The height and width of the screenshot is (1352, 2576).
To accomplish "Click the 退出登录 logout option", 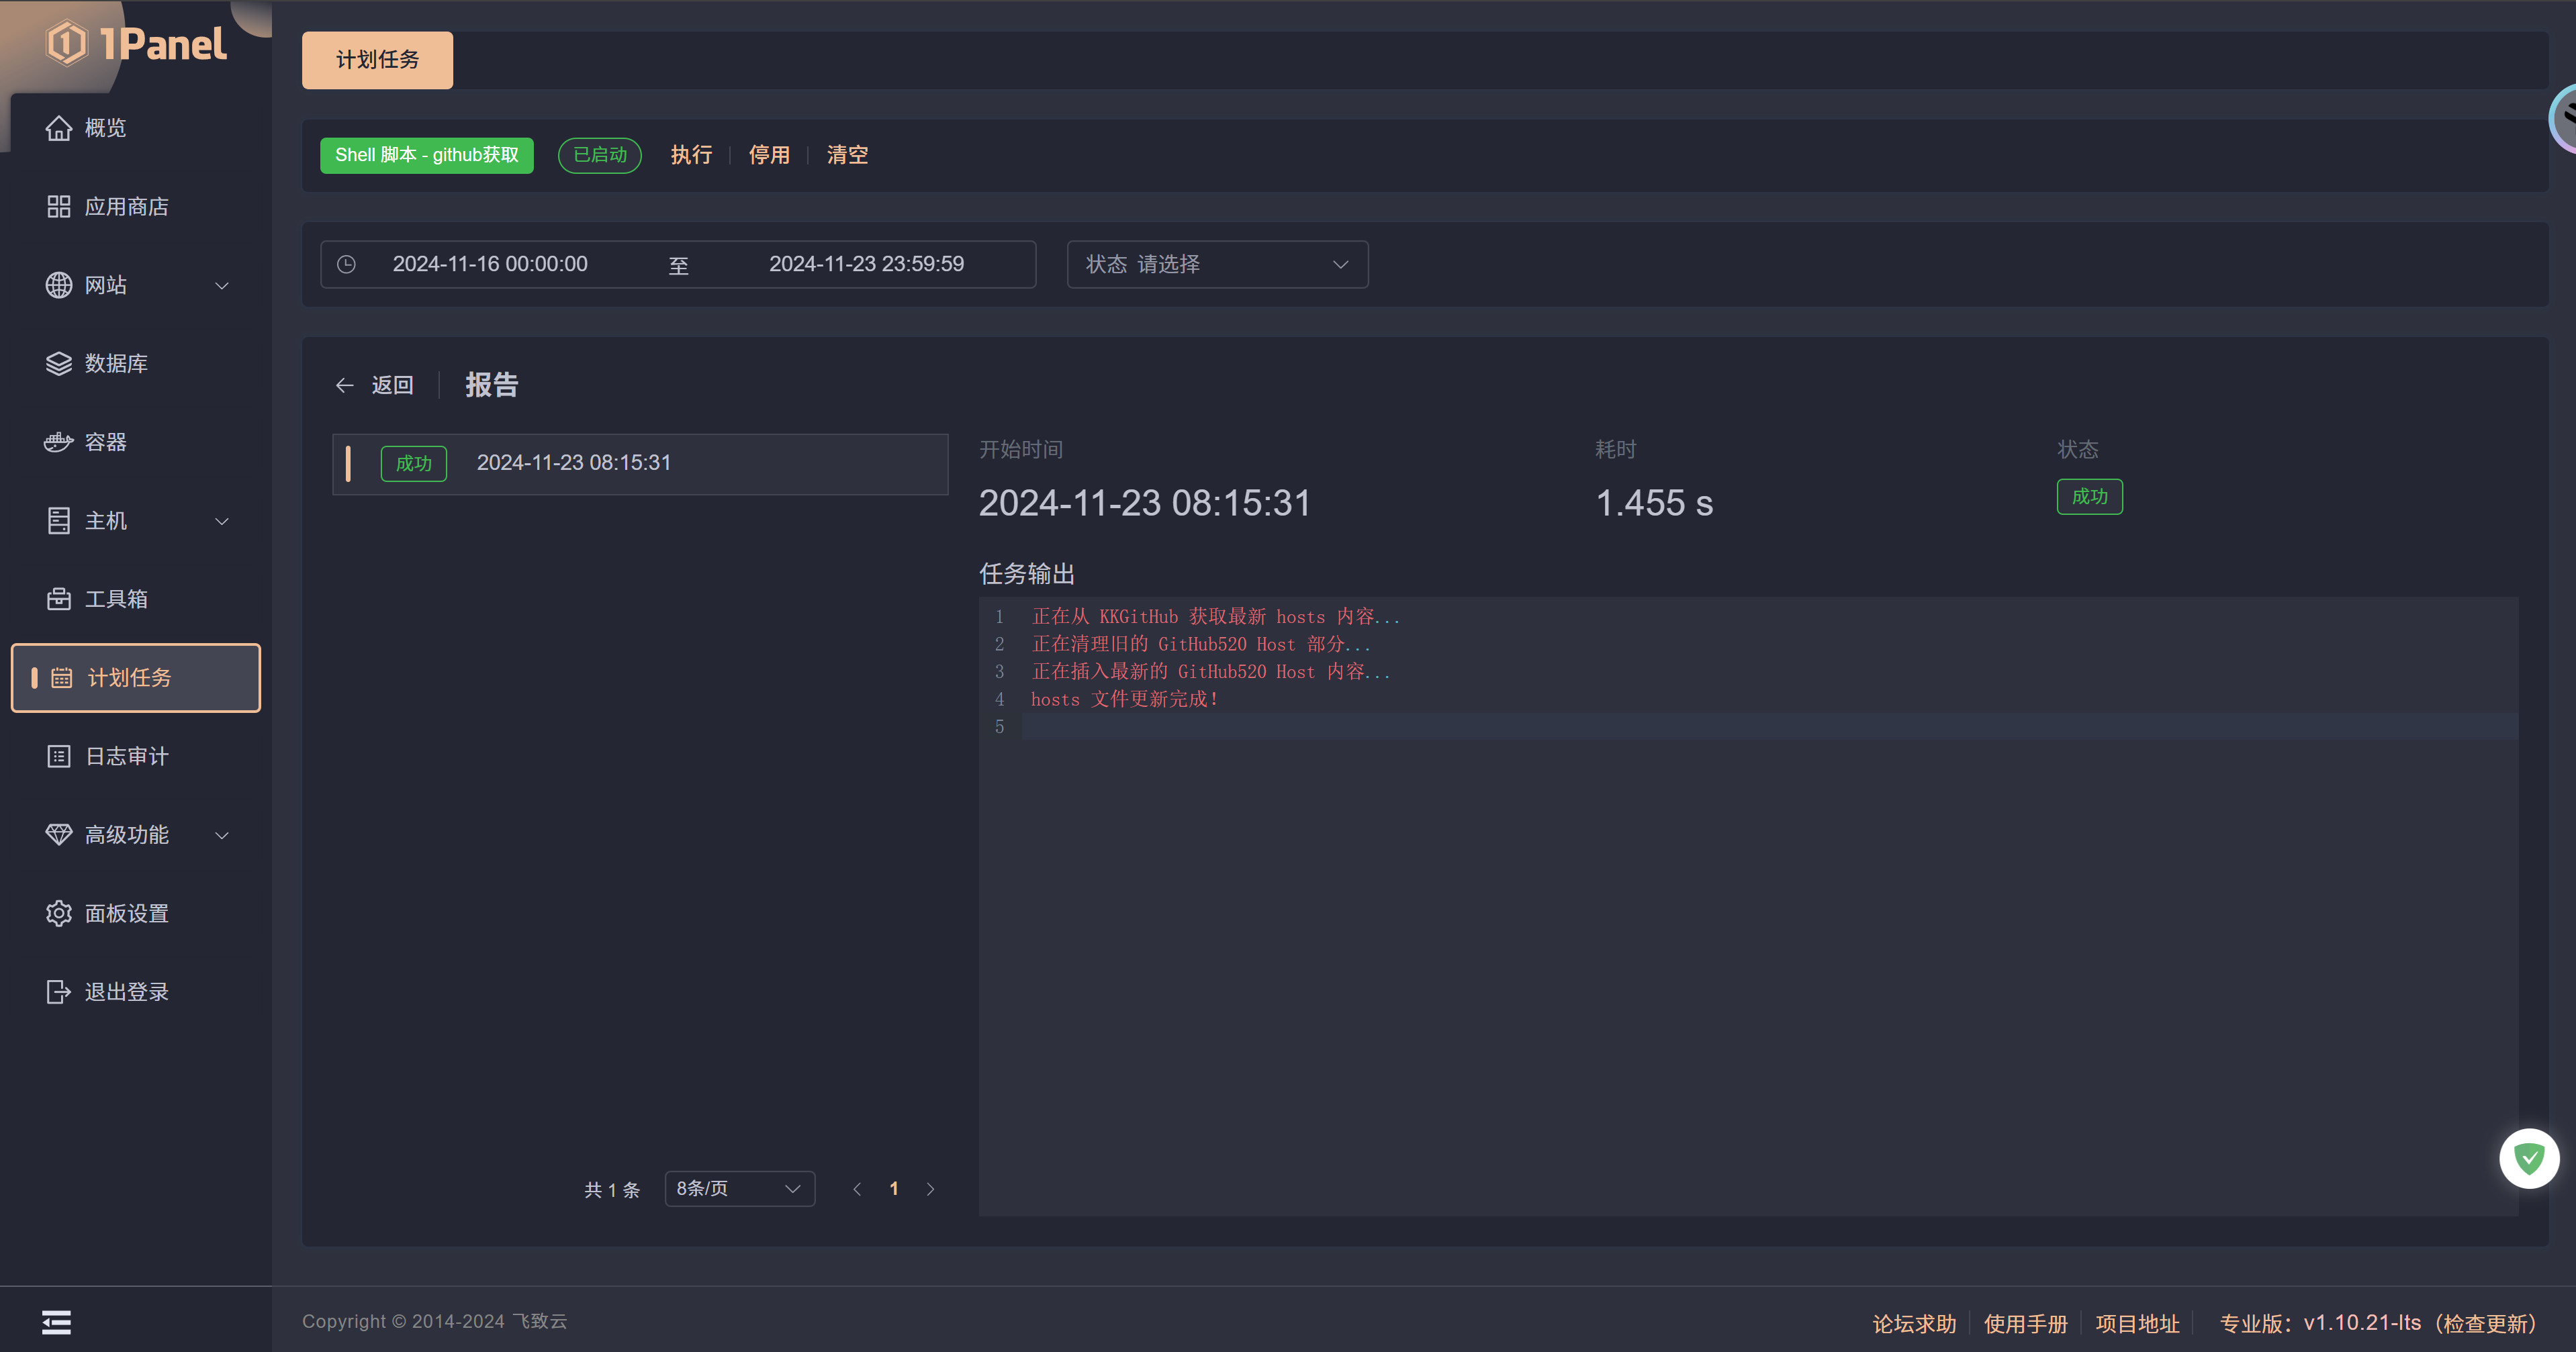I will coord(127,991).
